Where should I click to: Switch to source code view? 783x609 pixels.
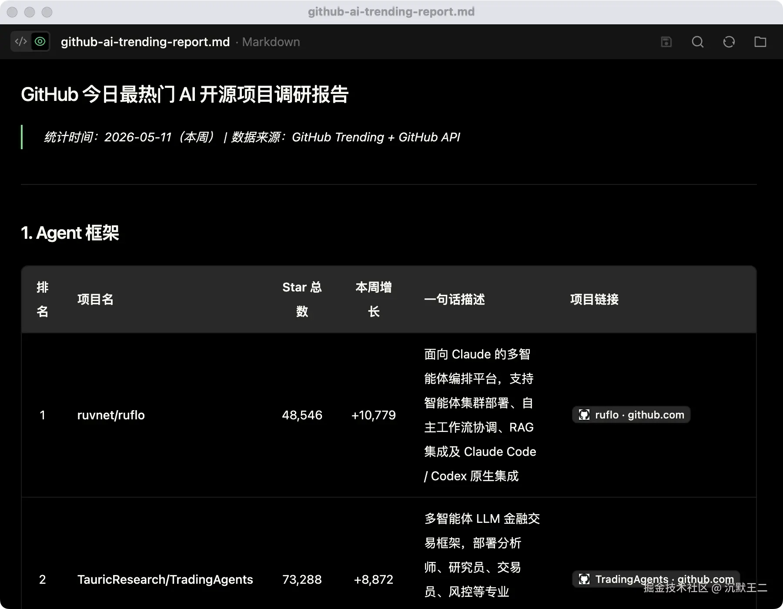(x=21, y=42)
